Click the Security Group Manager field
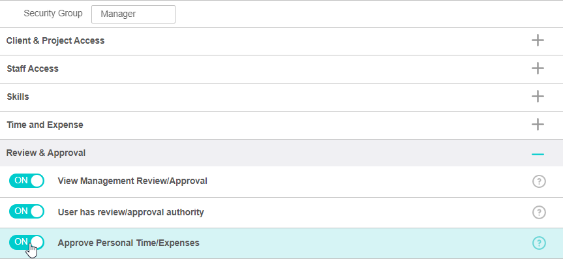 click(x=133, y=14)
